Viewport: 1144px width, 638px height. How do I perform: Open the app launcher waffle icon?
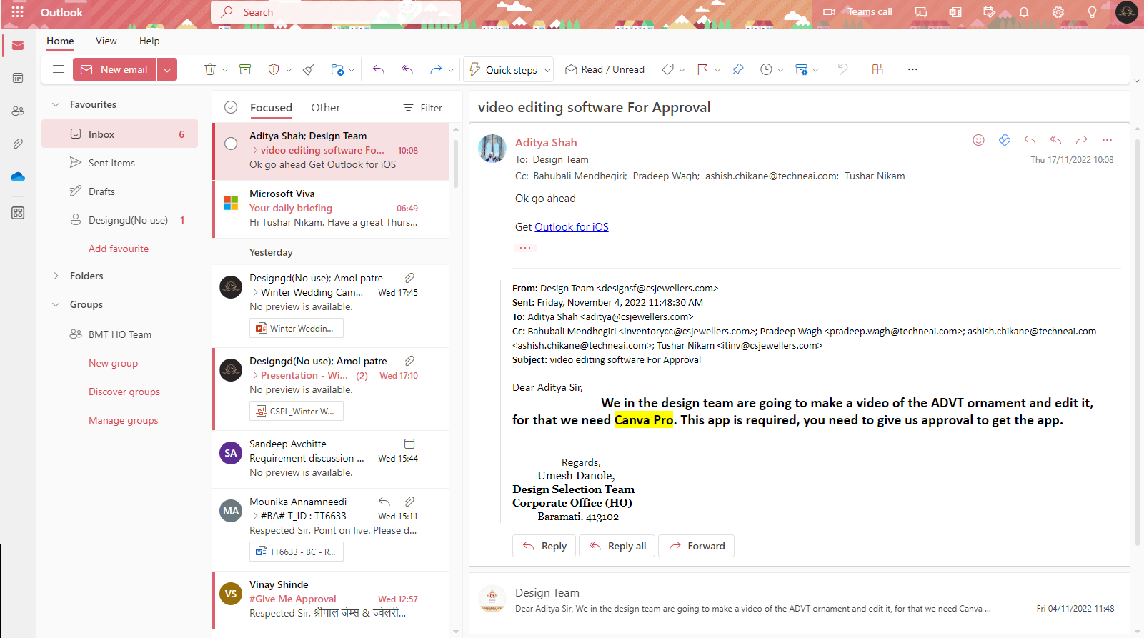18,12
